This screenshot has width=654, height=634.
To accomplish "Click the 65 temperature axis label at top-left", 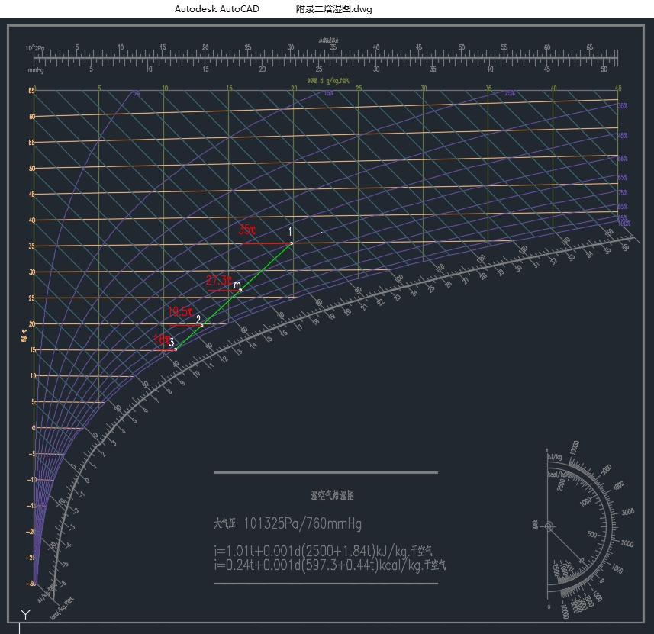I will [31, 91].
